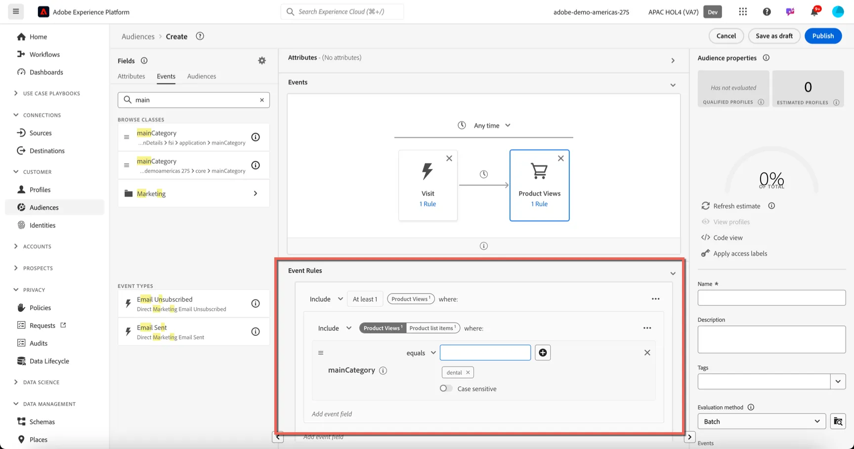Open the app switcher grid icon
854x449 pixels.
pyautogui.click(x=743, y=11)
